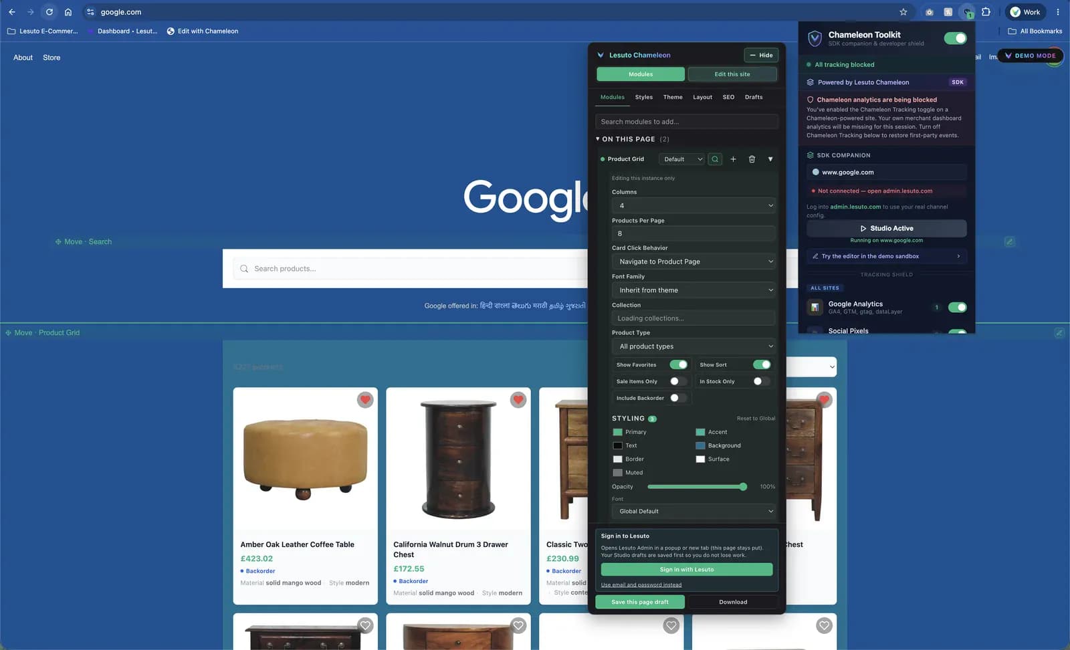Click the admin.lesuto.com link

click(x=855, y=207)
